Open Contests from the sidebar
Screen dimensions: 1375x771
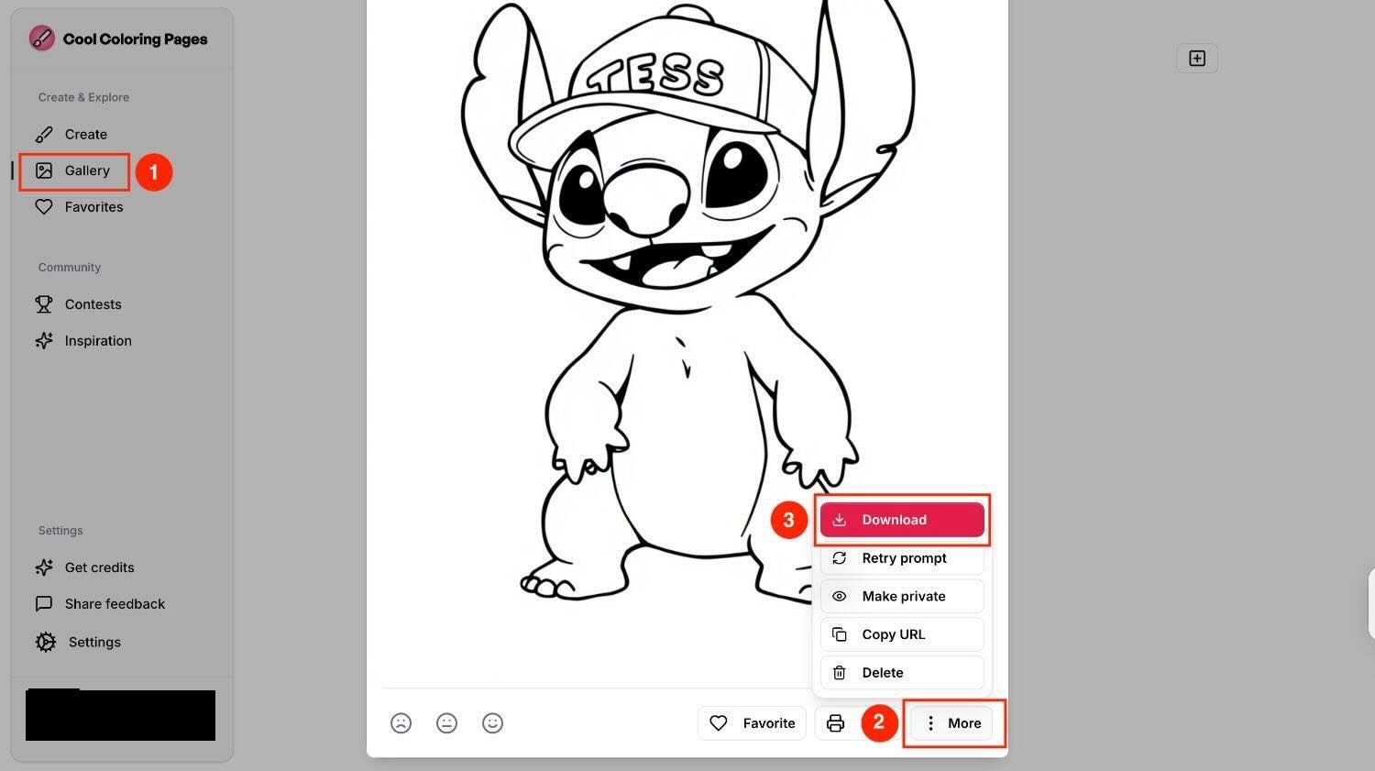click(78, 304)
